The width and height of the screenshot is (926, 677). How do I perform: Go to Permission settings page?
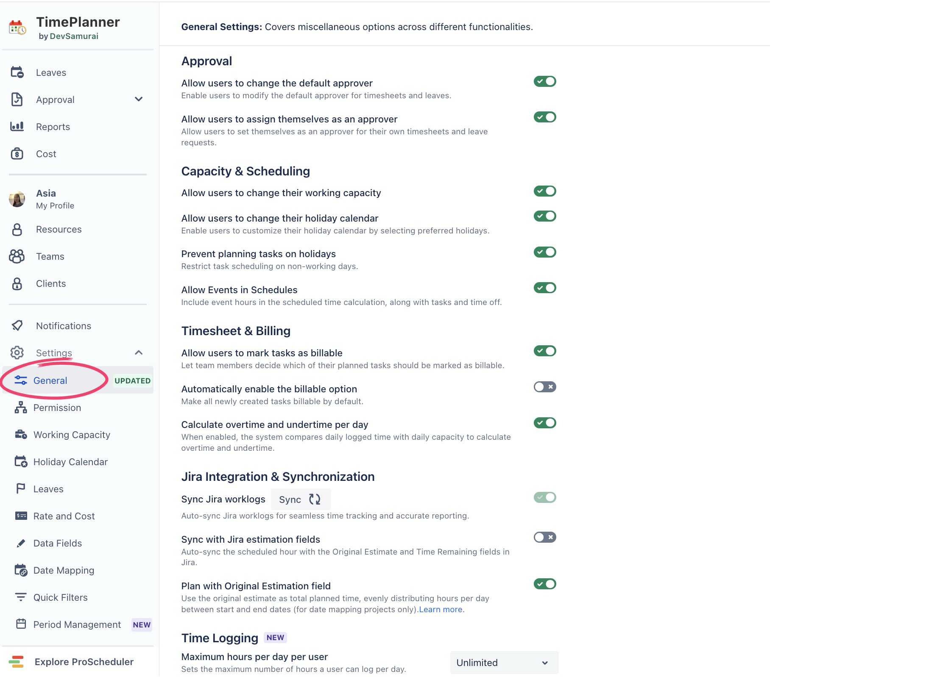[57, 408]
